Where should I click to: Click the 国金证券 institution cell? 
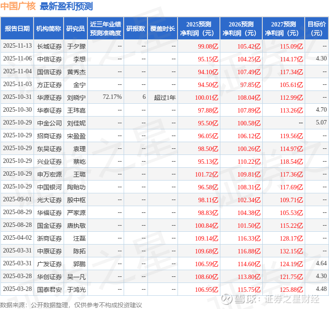point(49,226)
